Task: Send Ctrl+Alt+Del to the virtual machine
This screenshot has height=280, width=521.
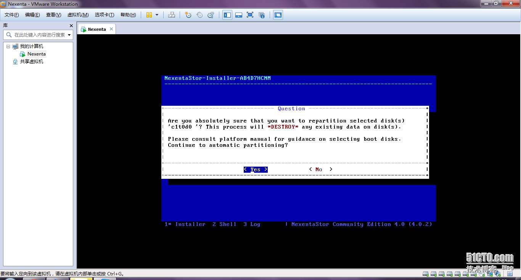Action: click(172, 15)
